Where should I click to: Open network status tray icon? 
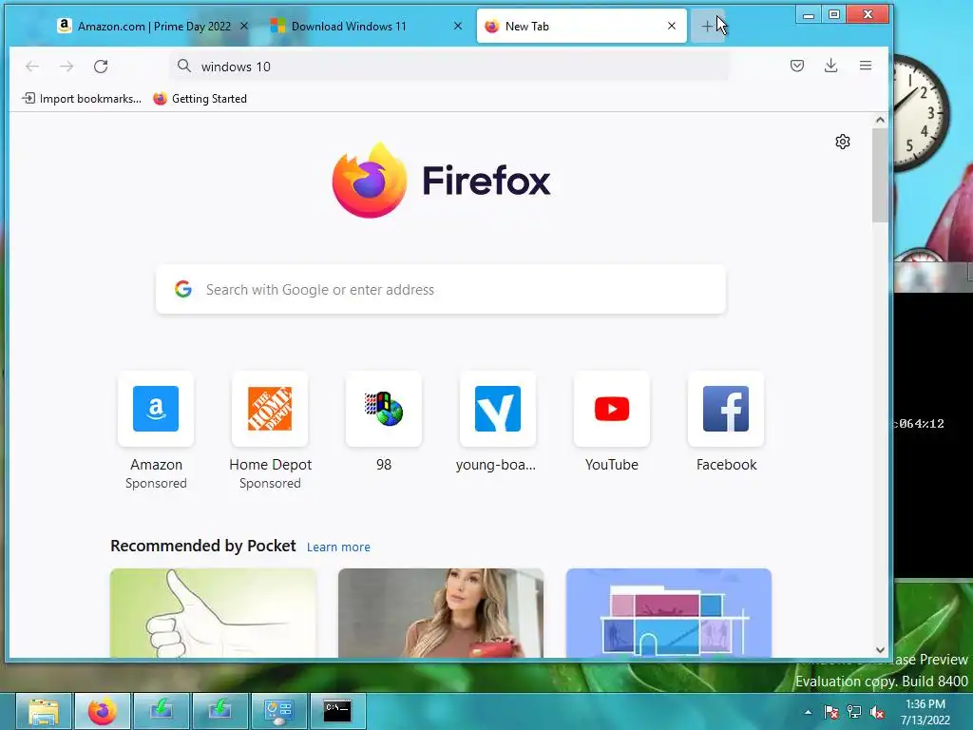(x=854, y=712)
